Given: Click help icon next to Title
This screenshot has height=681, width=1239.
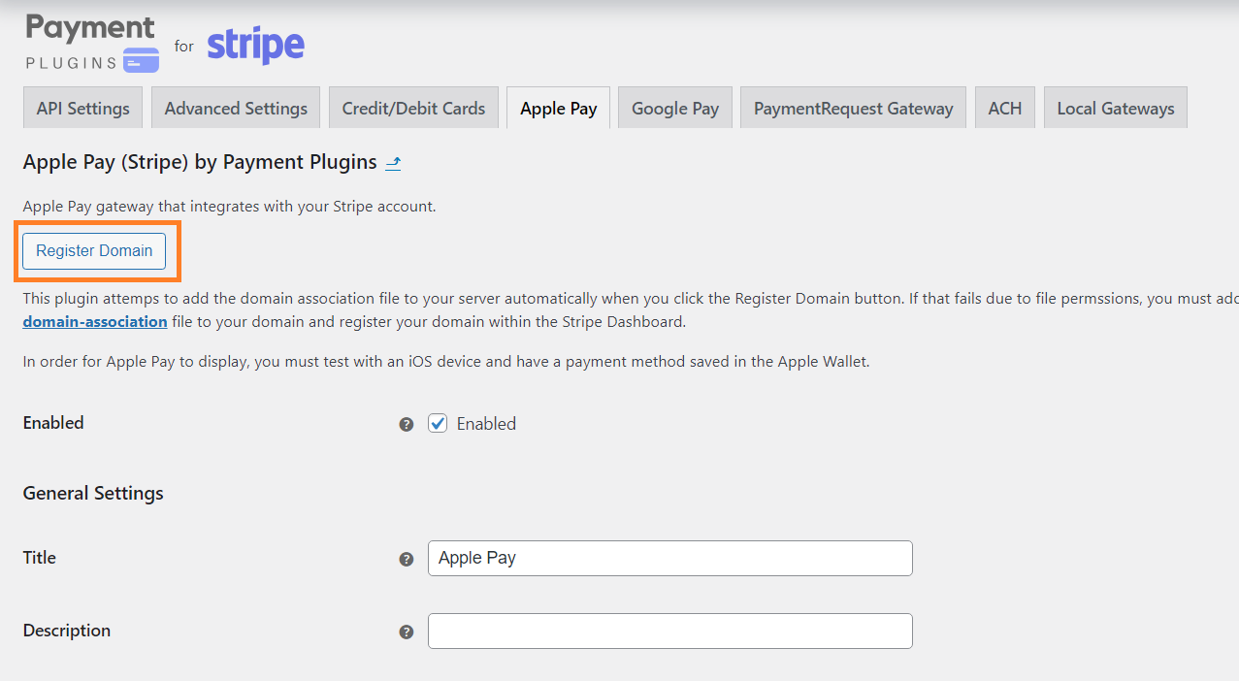Looking at the screenshot, I should tap(407, 559).
